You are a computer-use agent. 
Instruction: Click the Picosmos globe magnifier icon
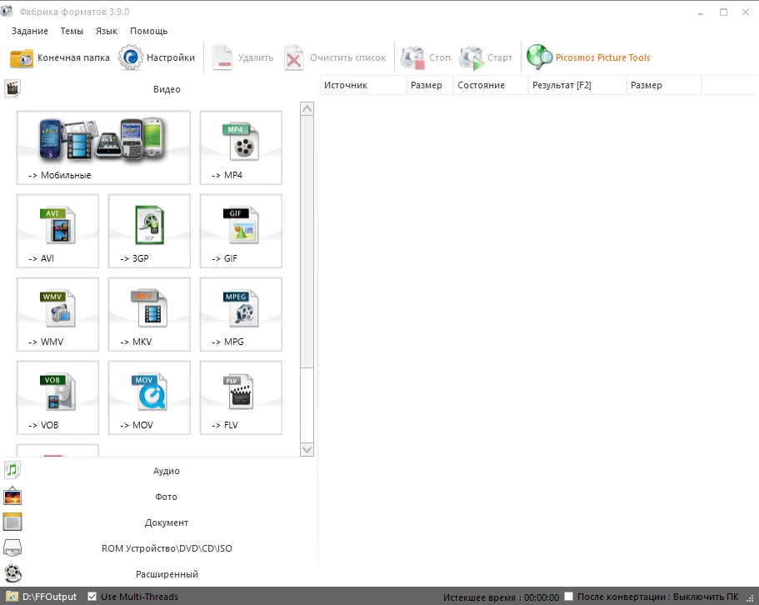click(x=539, y=57)
